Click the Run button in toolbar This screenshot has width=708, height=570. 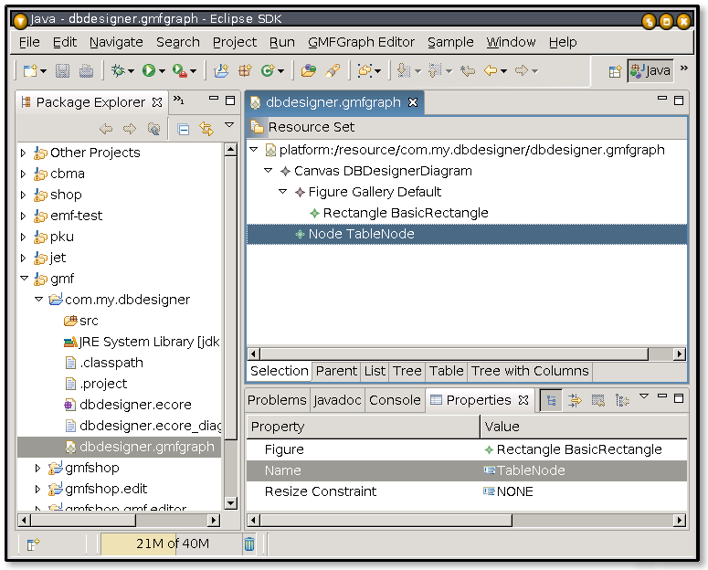click(148, 70)
